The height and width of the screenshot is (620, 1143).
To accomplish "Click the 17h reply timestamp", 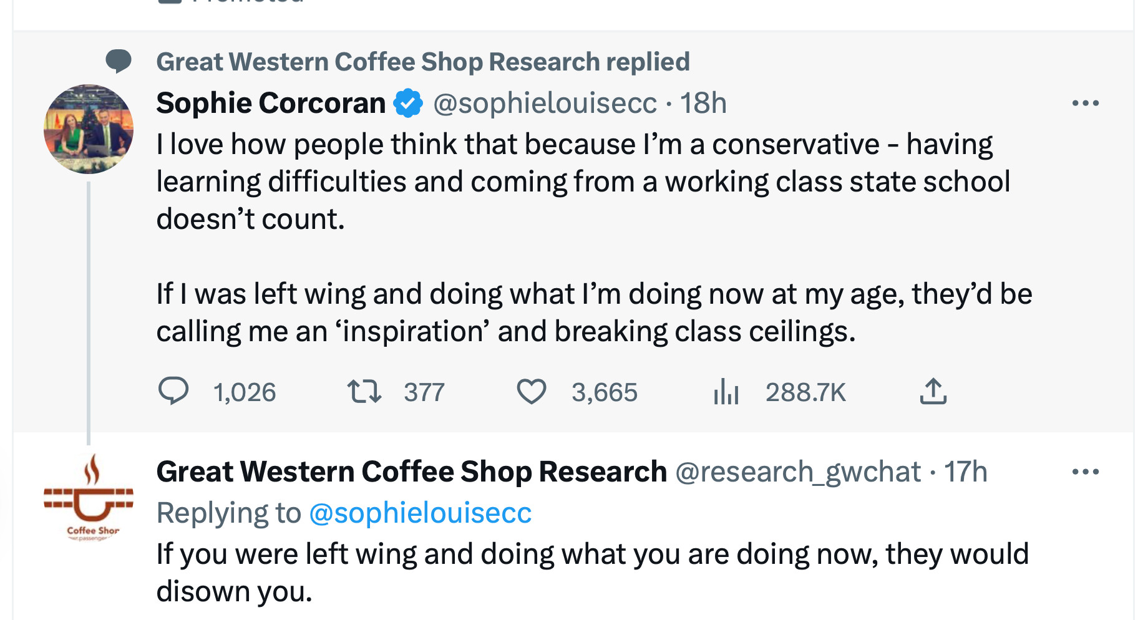I will point(965,472).
